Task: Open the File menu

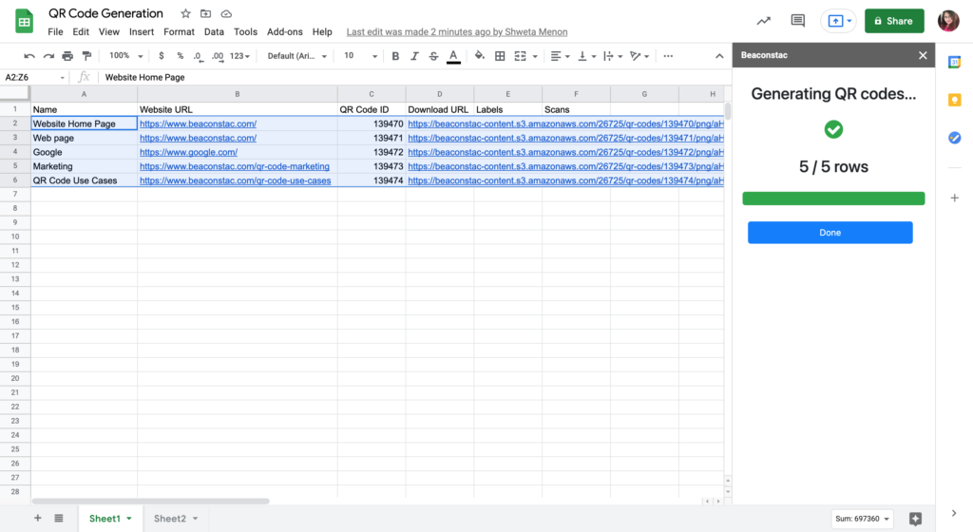Action: [x=55, y=31]
